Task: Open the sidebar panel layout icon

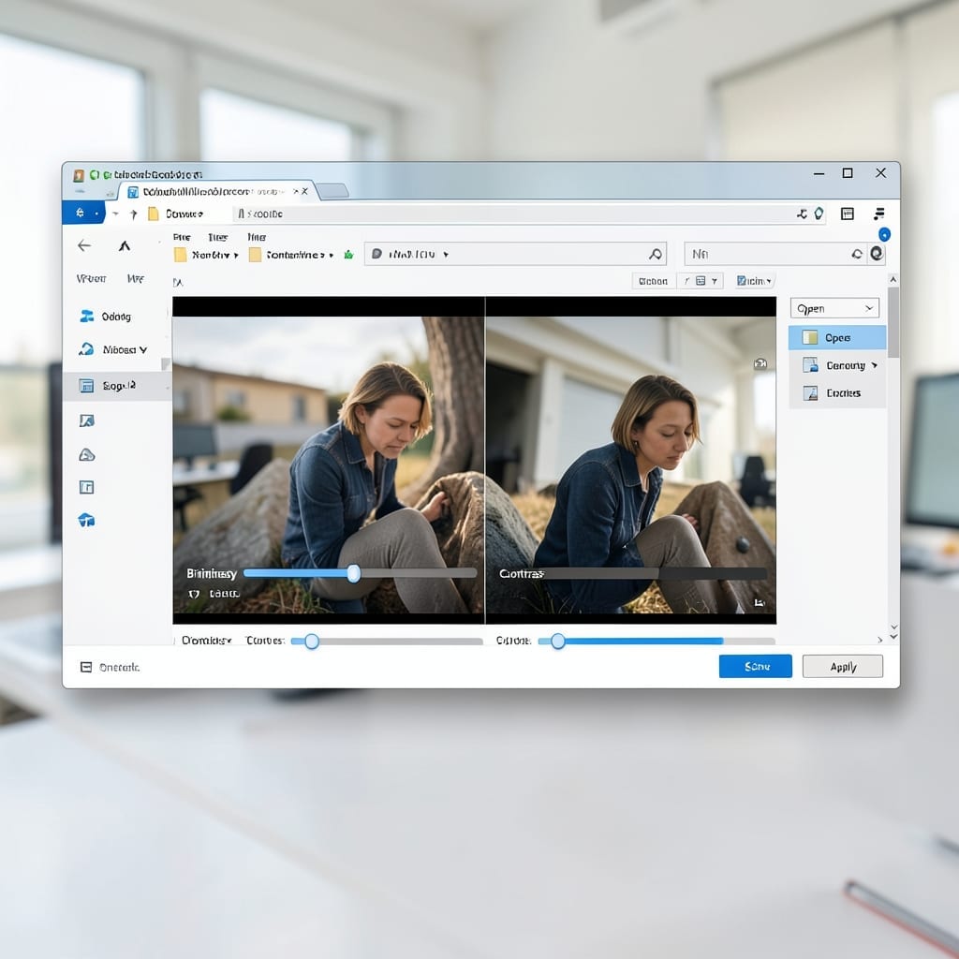Action: click(847, 214)
